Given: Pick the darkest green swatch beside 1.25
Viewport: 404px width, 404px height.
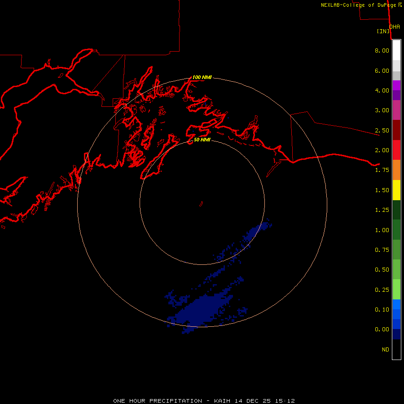Looking at the screenshot, I should (396, 210).
